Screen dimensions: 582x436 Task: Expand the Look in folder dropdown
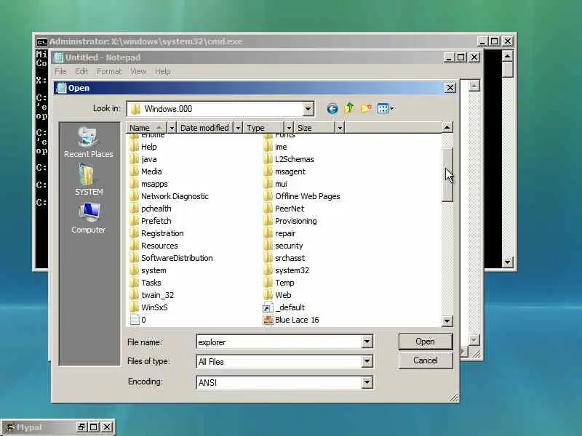[x=308, y=109]
